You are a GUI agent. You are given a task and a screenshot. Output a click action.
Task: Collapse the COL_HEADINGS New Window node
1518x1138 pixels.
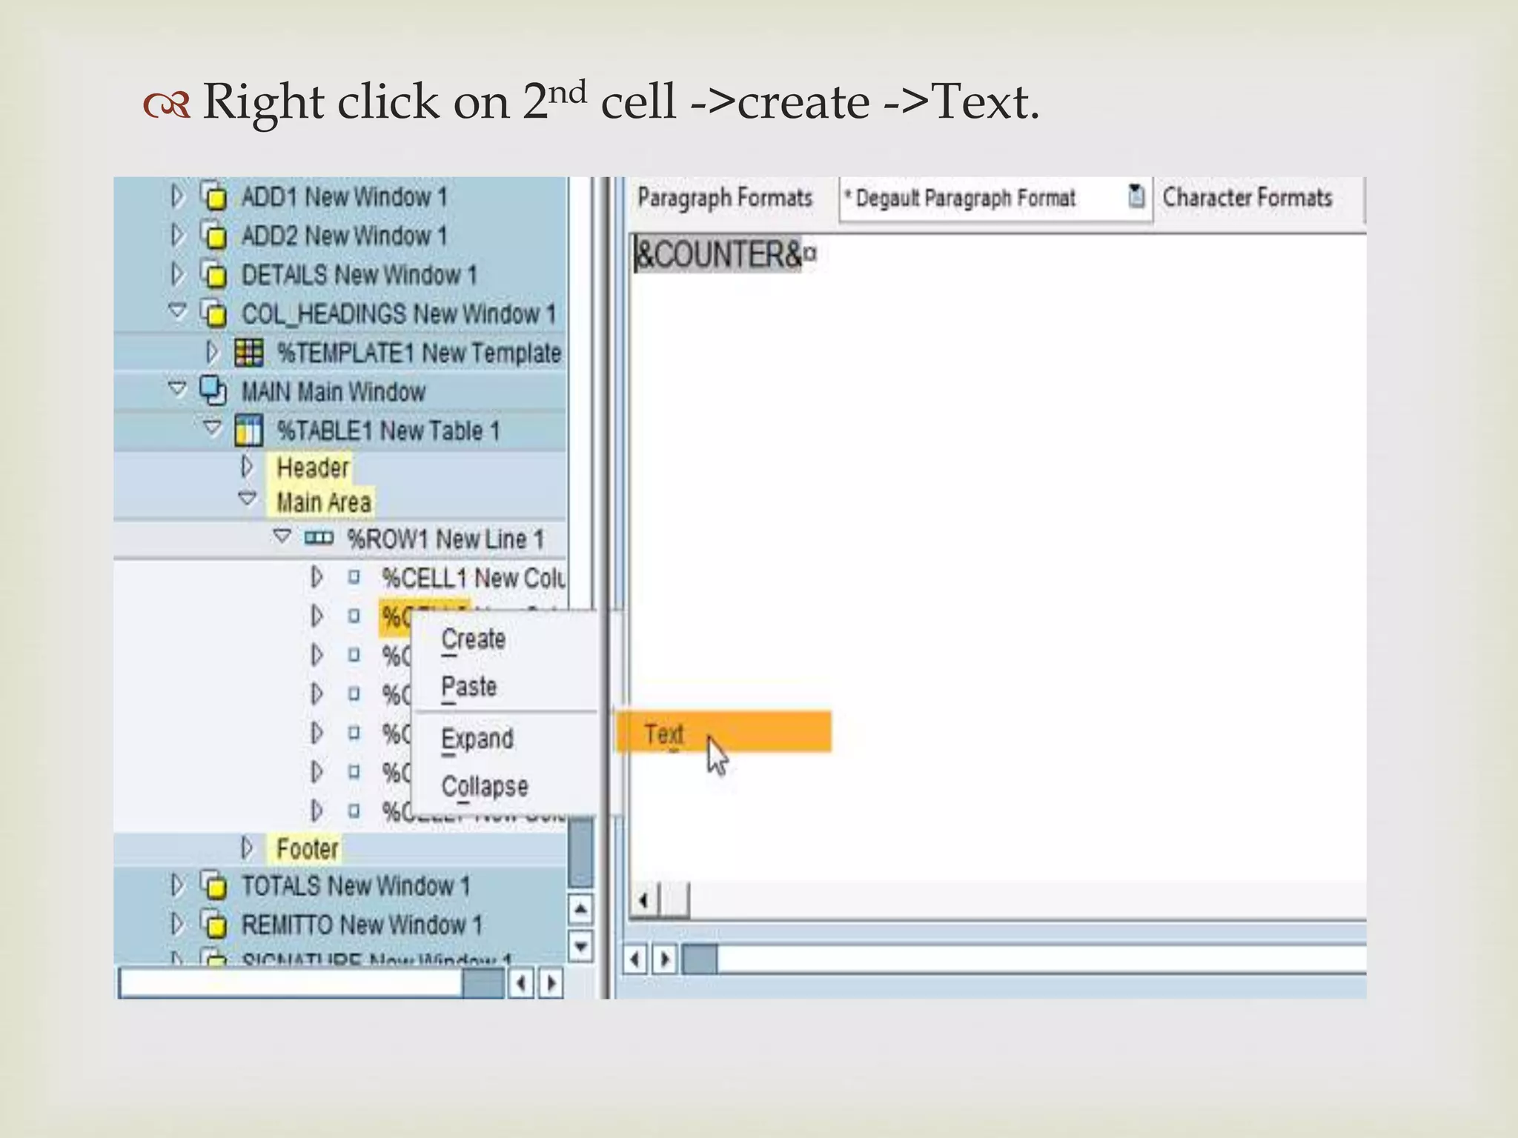tap(176, 310)
